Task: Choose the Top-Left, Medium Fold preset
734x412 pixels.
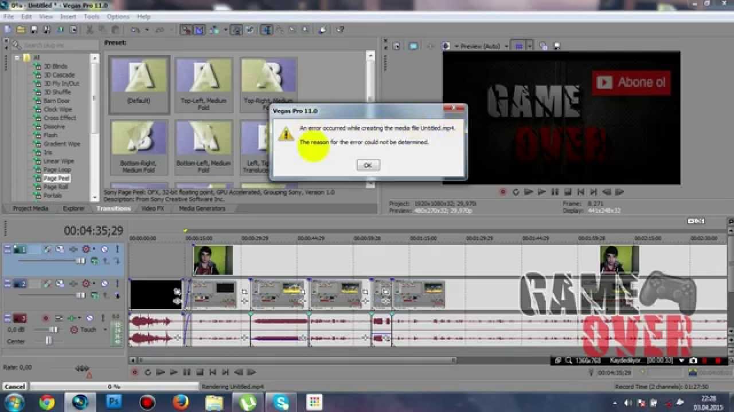Action: (204, 84)
